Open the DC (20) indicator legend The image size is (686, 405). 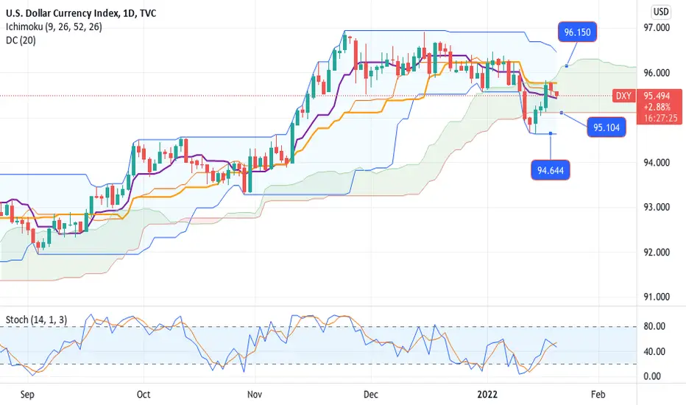pos(21,40)
